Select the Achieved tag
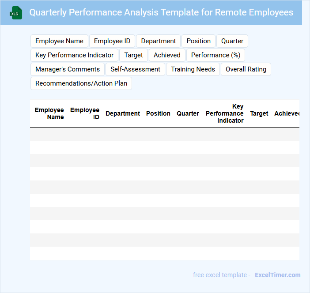This screenshot has height=293, width=310. point(167,55)
